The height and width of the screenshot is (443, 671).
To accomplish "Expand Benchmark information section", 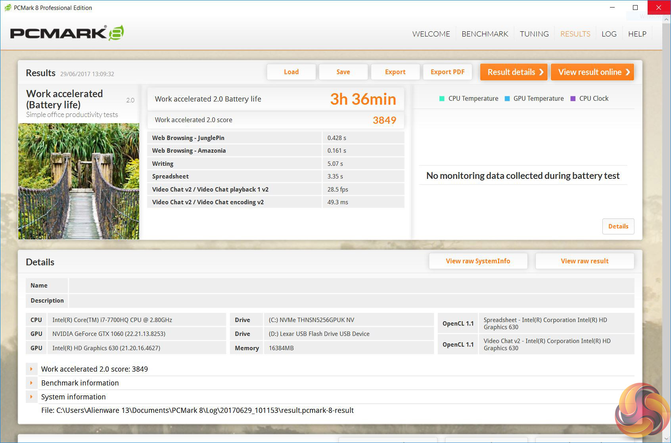I will tap(31, 383).
